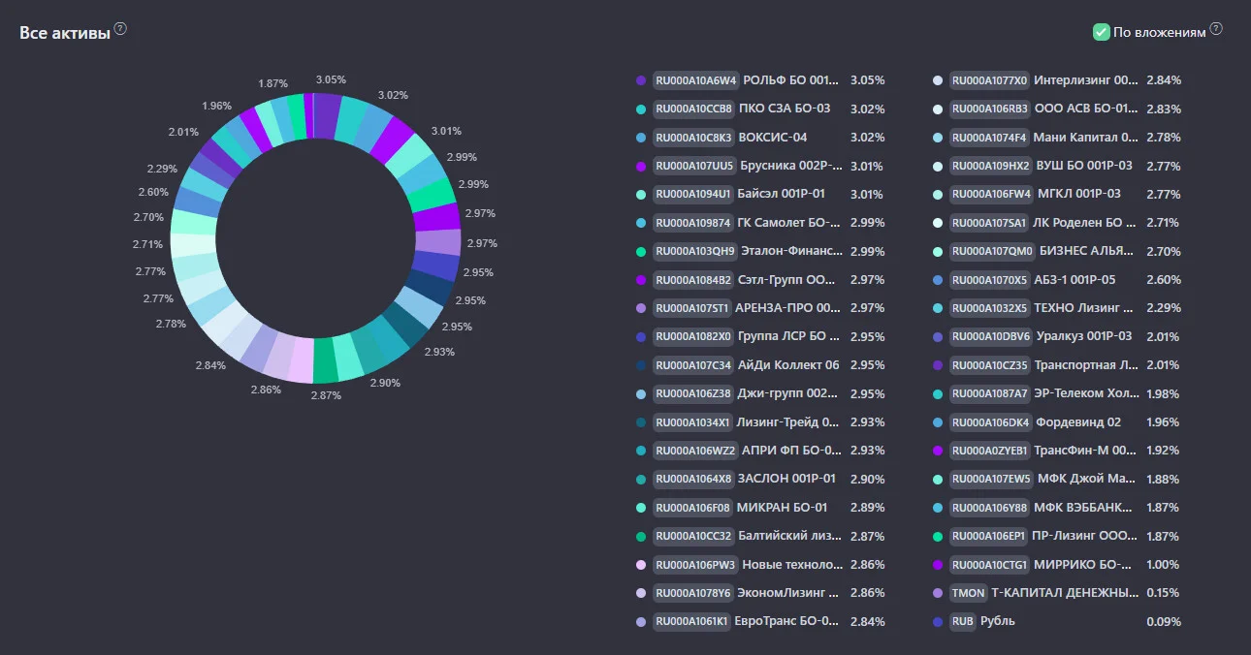The height and width of the screenshot is (655, 1251).
Task: Click color dot of Лизинг-Трейд
Action: tap(641, 422)
